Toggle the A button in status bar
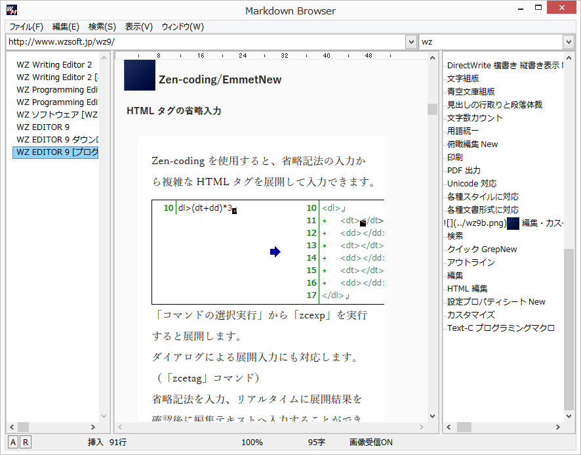Image resolution: width=581 pixels, height=455 pixels. coord(13,442)
